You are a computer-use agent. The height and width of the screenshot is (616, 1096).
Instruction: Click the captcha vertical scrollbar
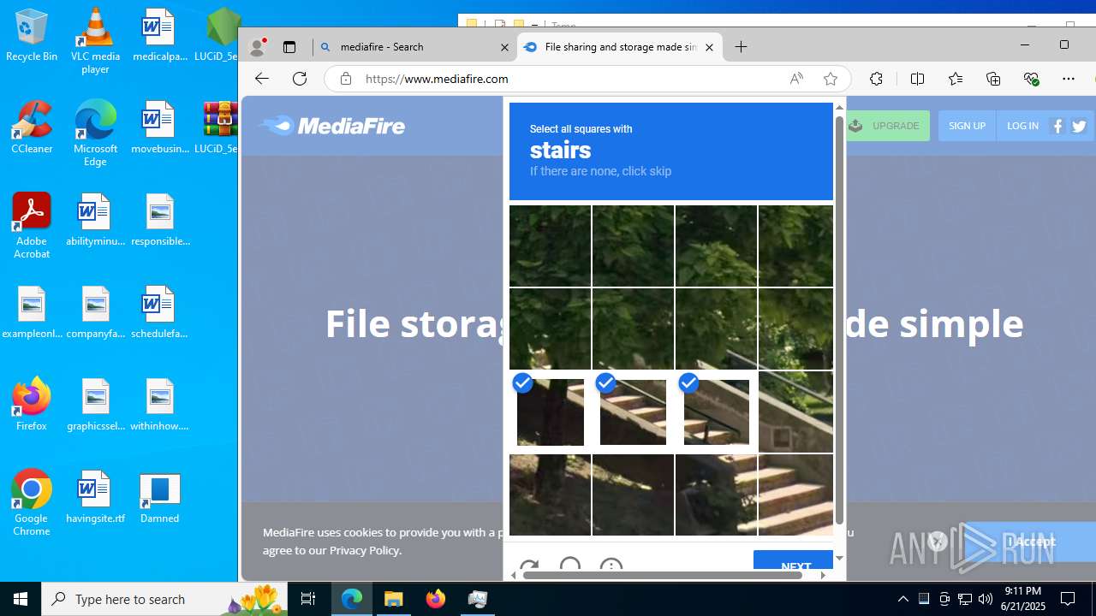tap(839, 321)
